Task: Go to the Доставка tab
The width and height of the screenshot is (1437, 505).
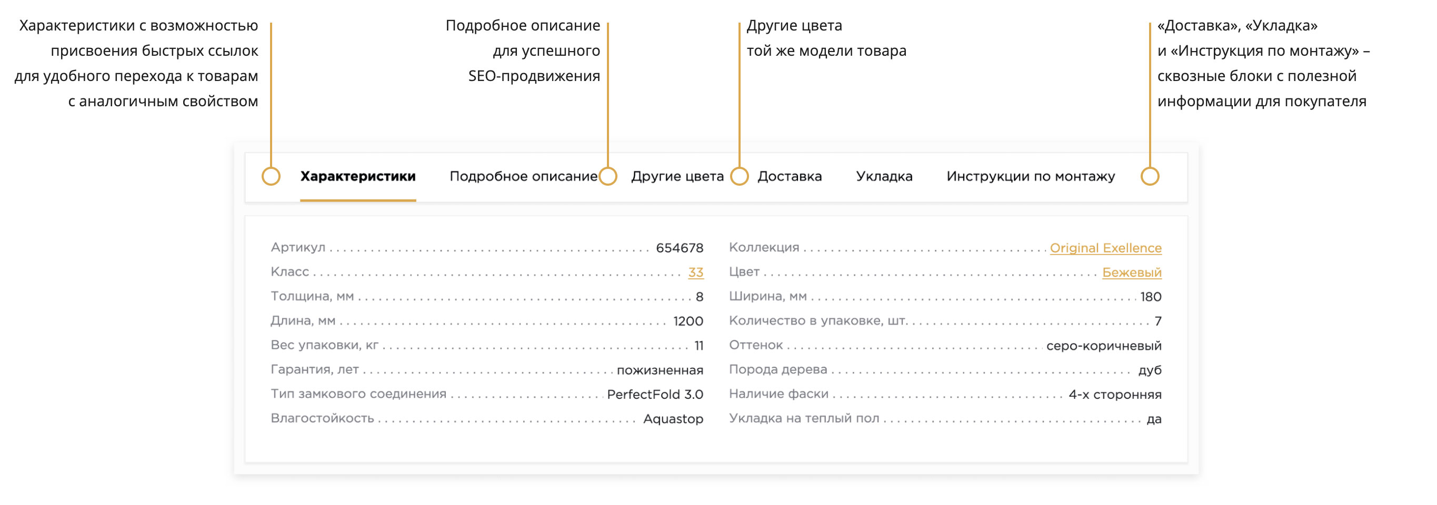Action: pos(790,176)
